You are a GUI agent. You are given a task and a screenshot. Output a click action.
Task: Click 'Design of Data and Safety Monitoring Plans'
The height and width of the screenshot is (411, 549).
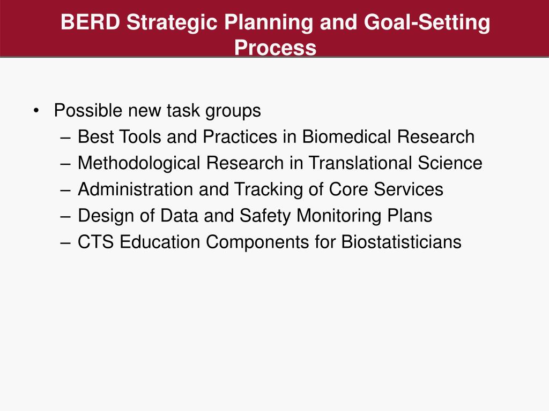(x=255, y=216)
